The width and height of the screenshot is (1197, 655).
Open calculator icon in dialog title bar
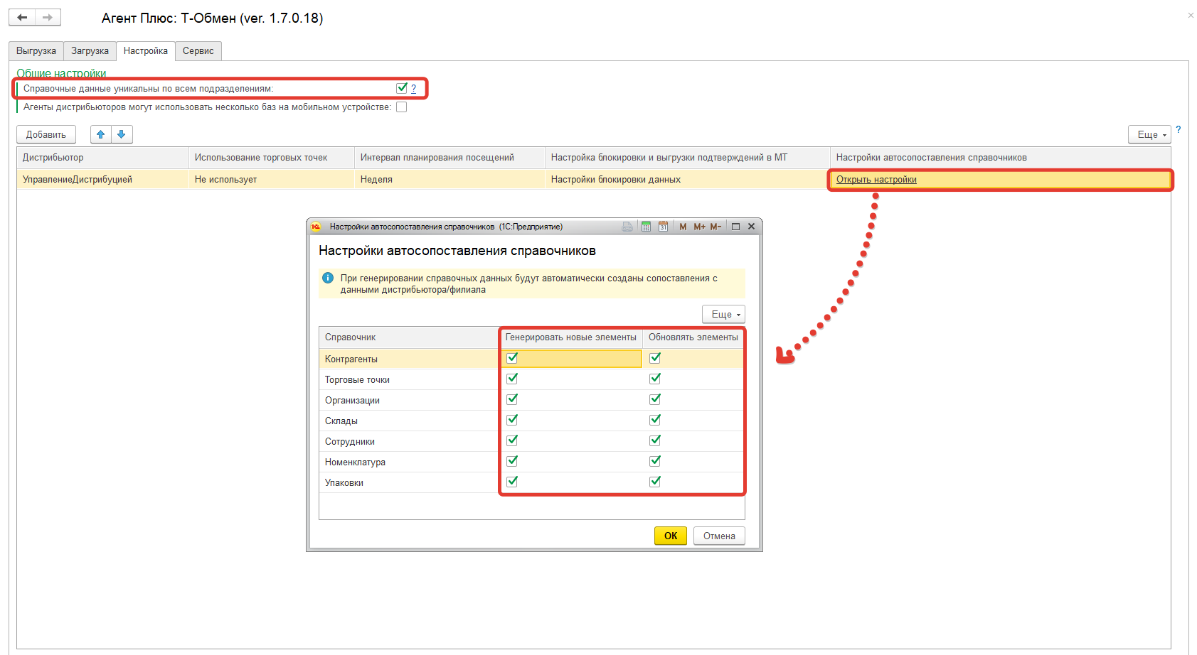pos(646,227)
